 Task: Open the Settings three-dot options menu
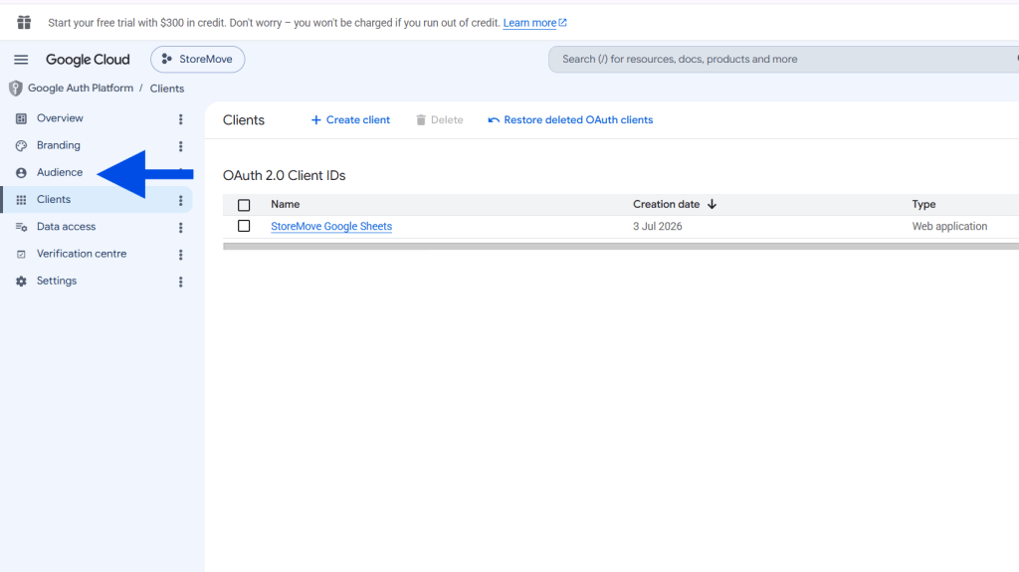tap(181, 282)
